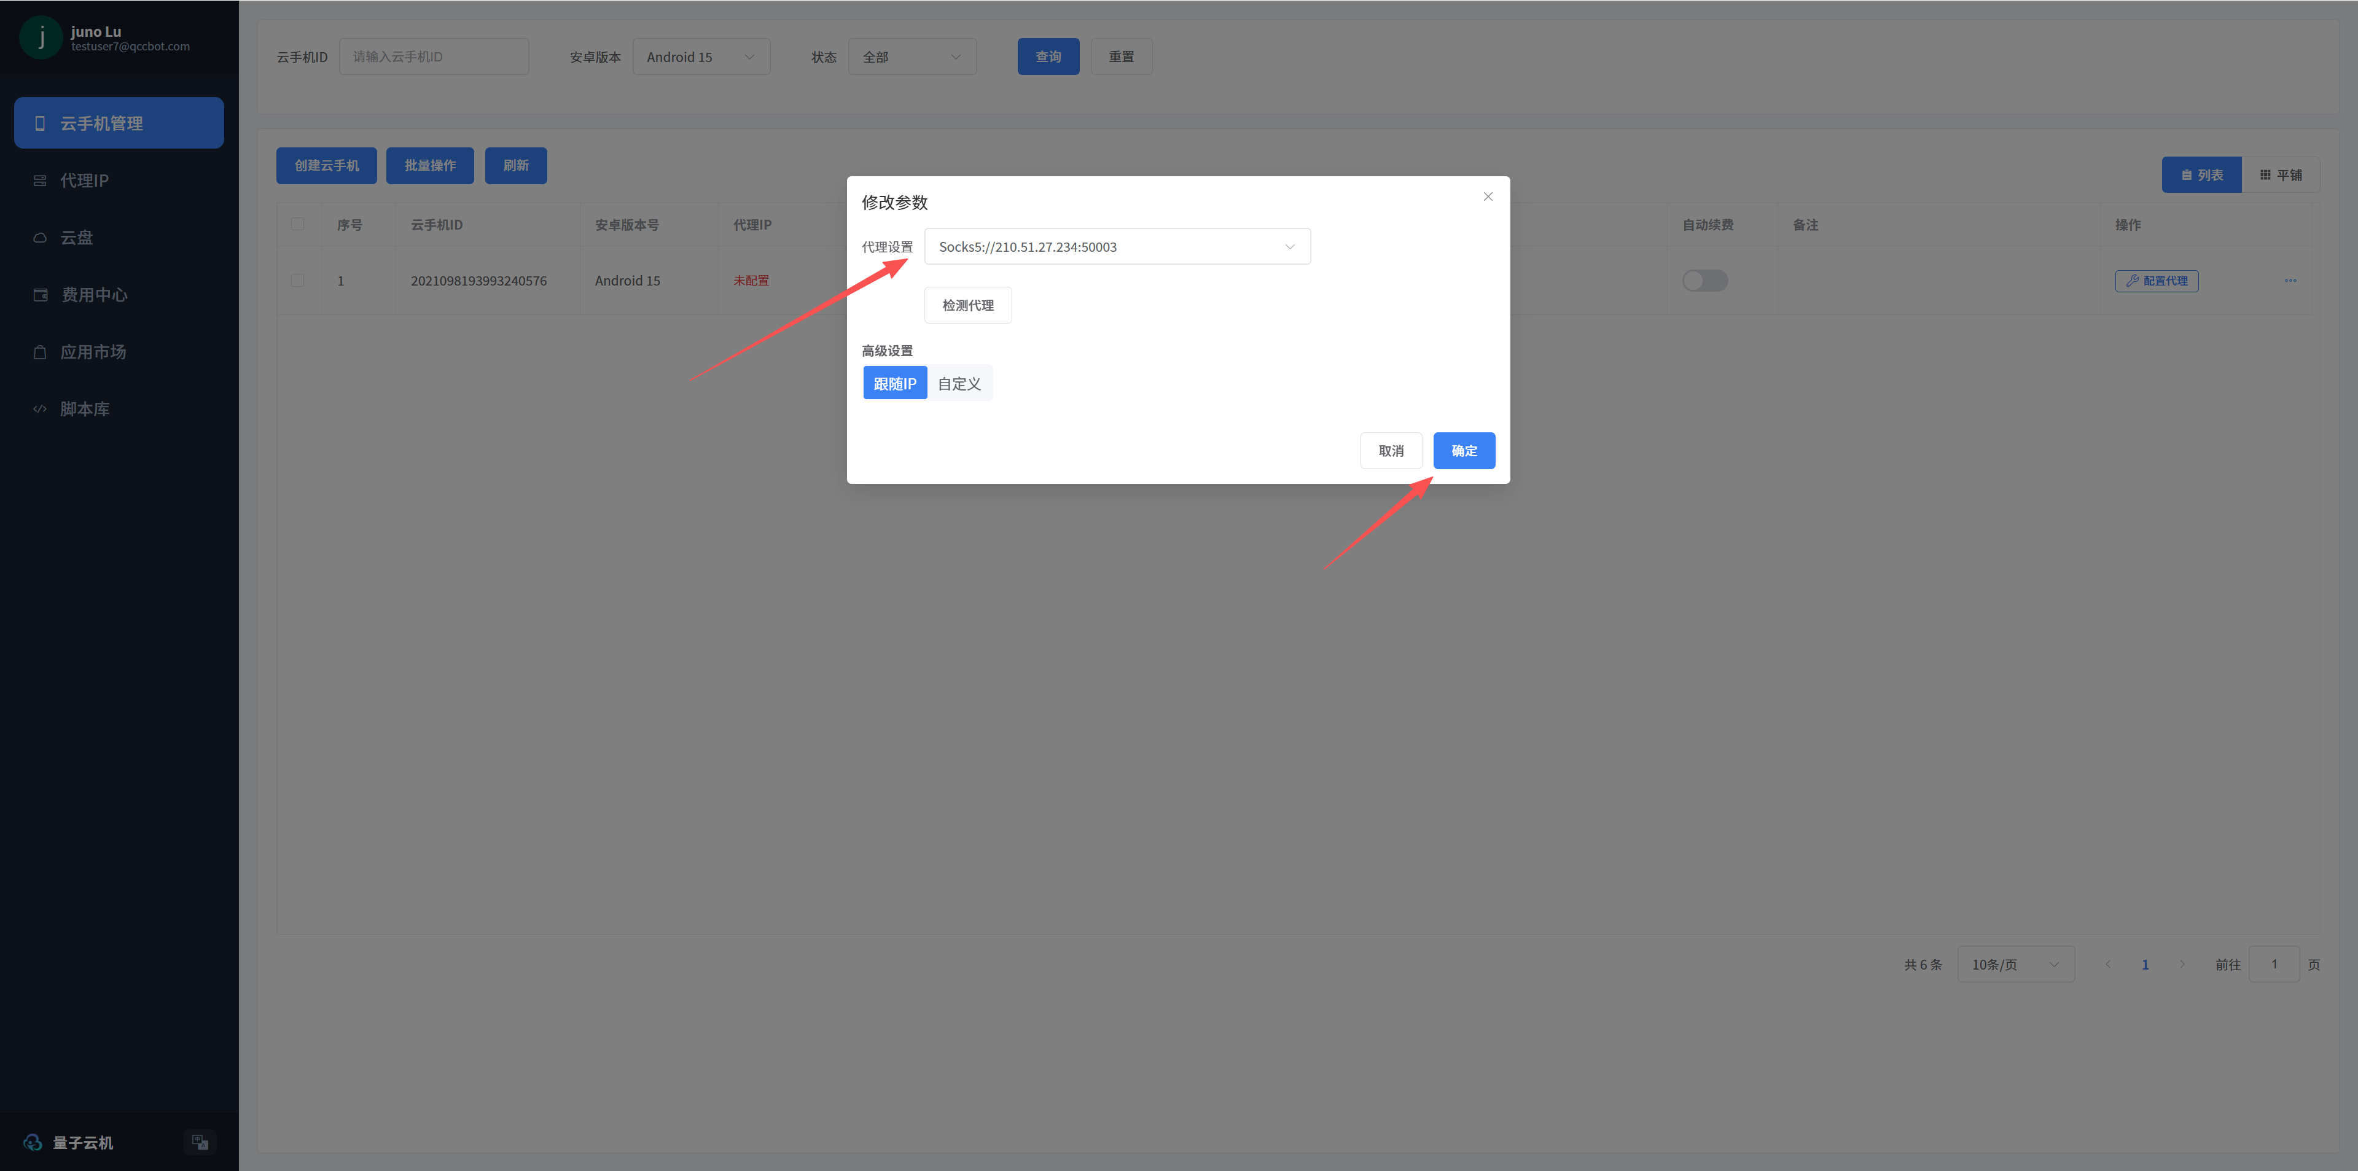The image size is (2358, 1171).
Task: Click the language switch icon beside 量子云机
Action: [x=200, y=1142]
